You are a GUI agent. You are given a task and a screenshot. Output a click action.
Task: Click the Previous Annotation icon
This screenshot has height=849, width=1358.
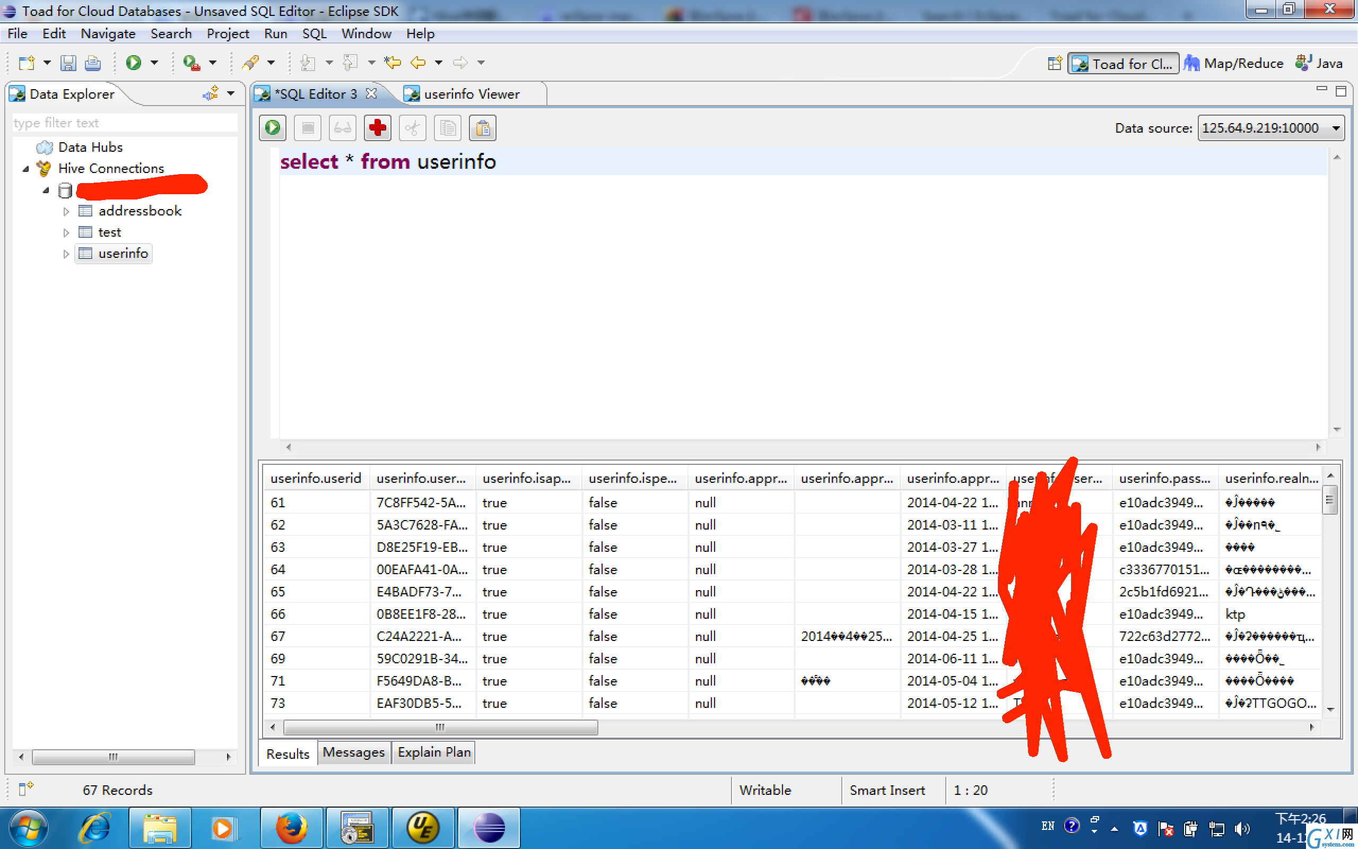[x=350, y=62]
